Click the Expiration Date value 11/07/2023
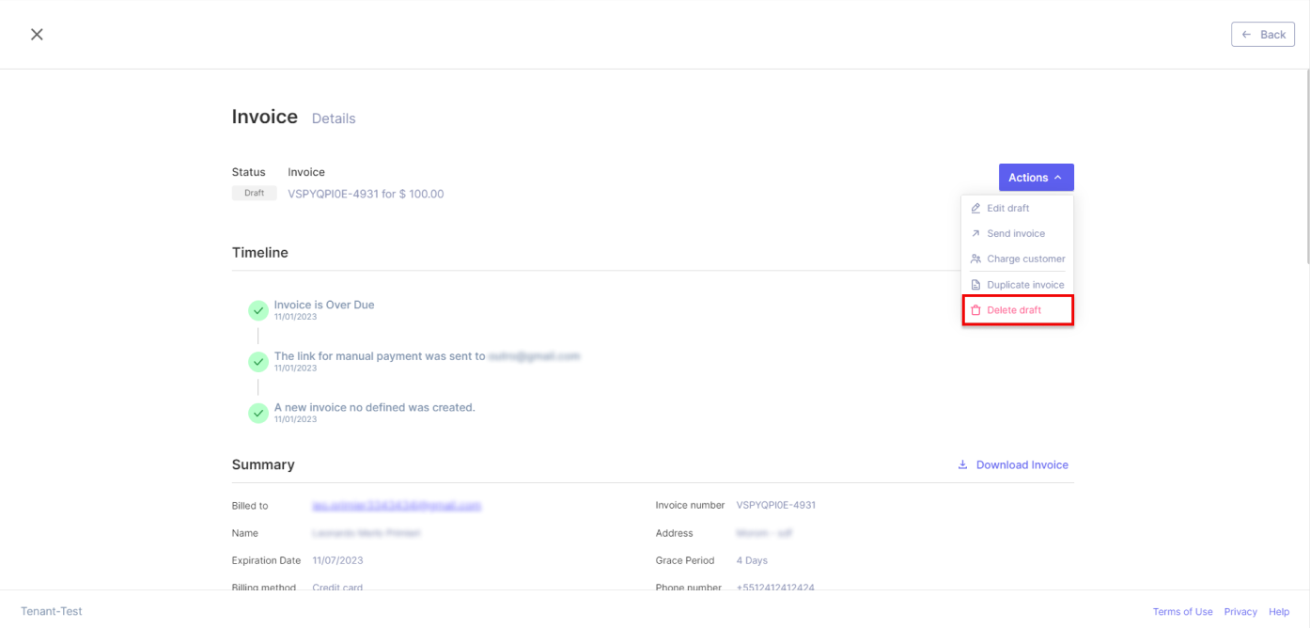The height and width of the screenshot is (628, 1310). (337, 560)
